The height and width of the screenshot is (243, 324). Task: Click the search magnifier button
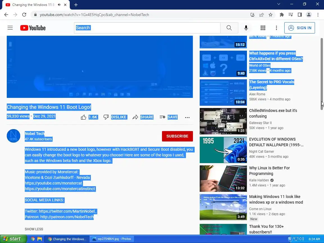[x=229, y=28]
